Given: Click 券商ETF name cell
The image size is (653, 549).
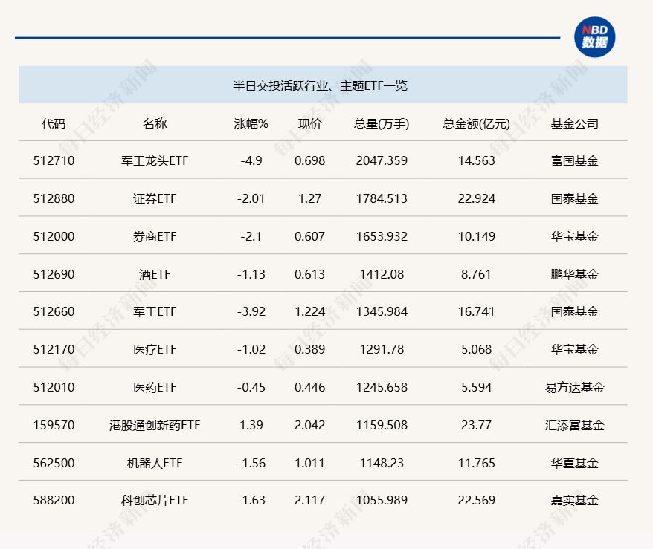Looking at the screenshot, I should [155, 236].
